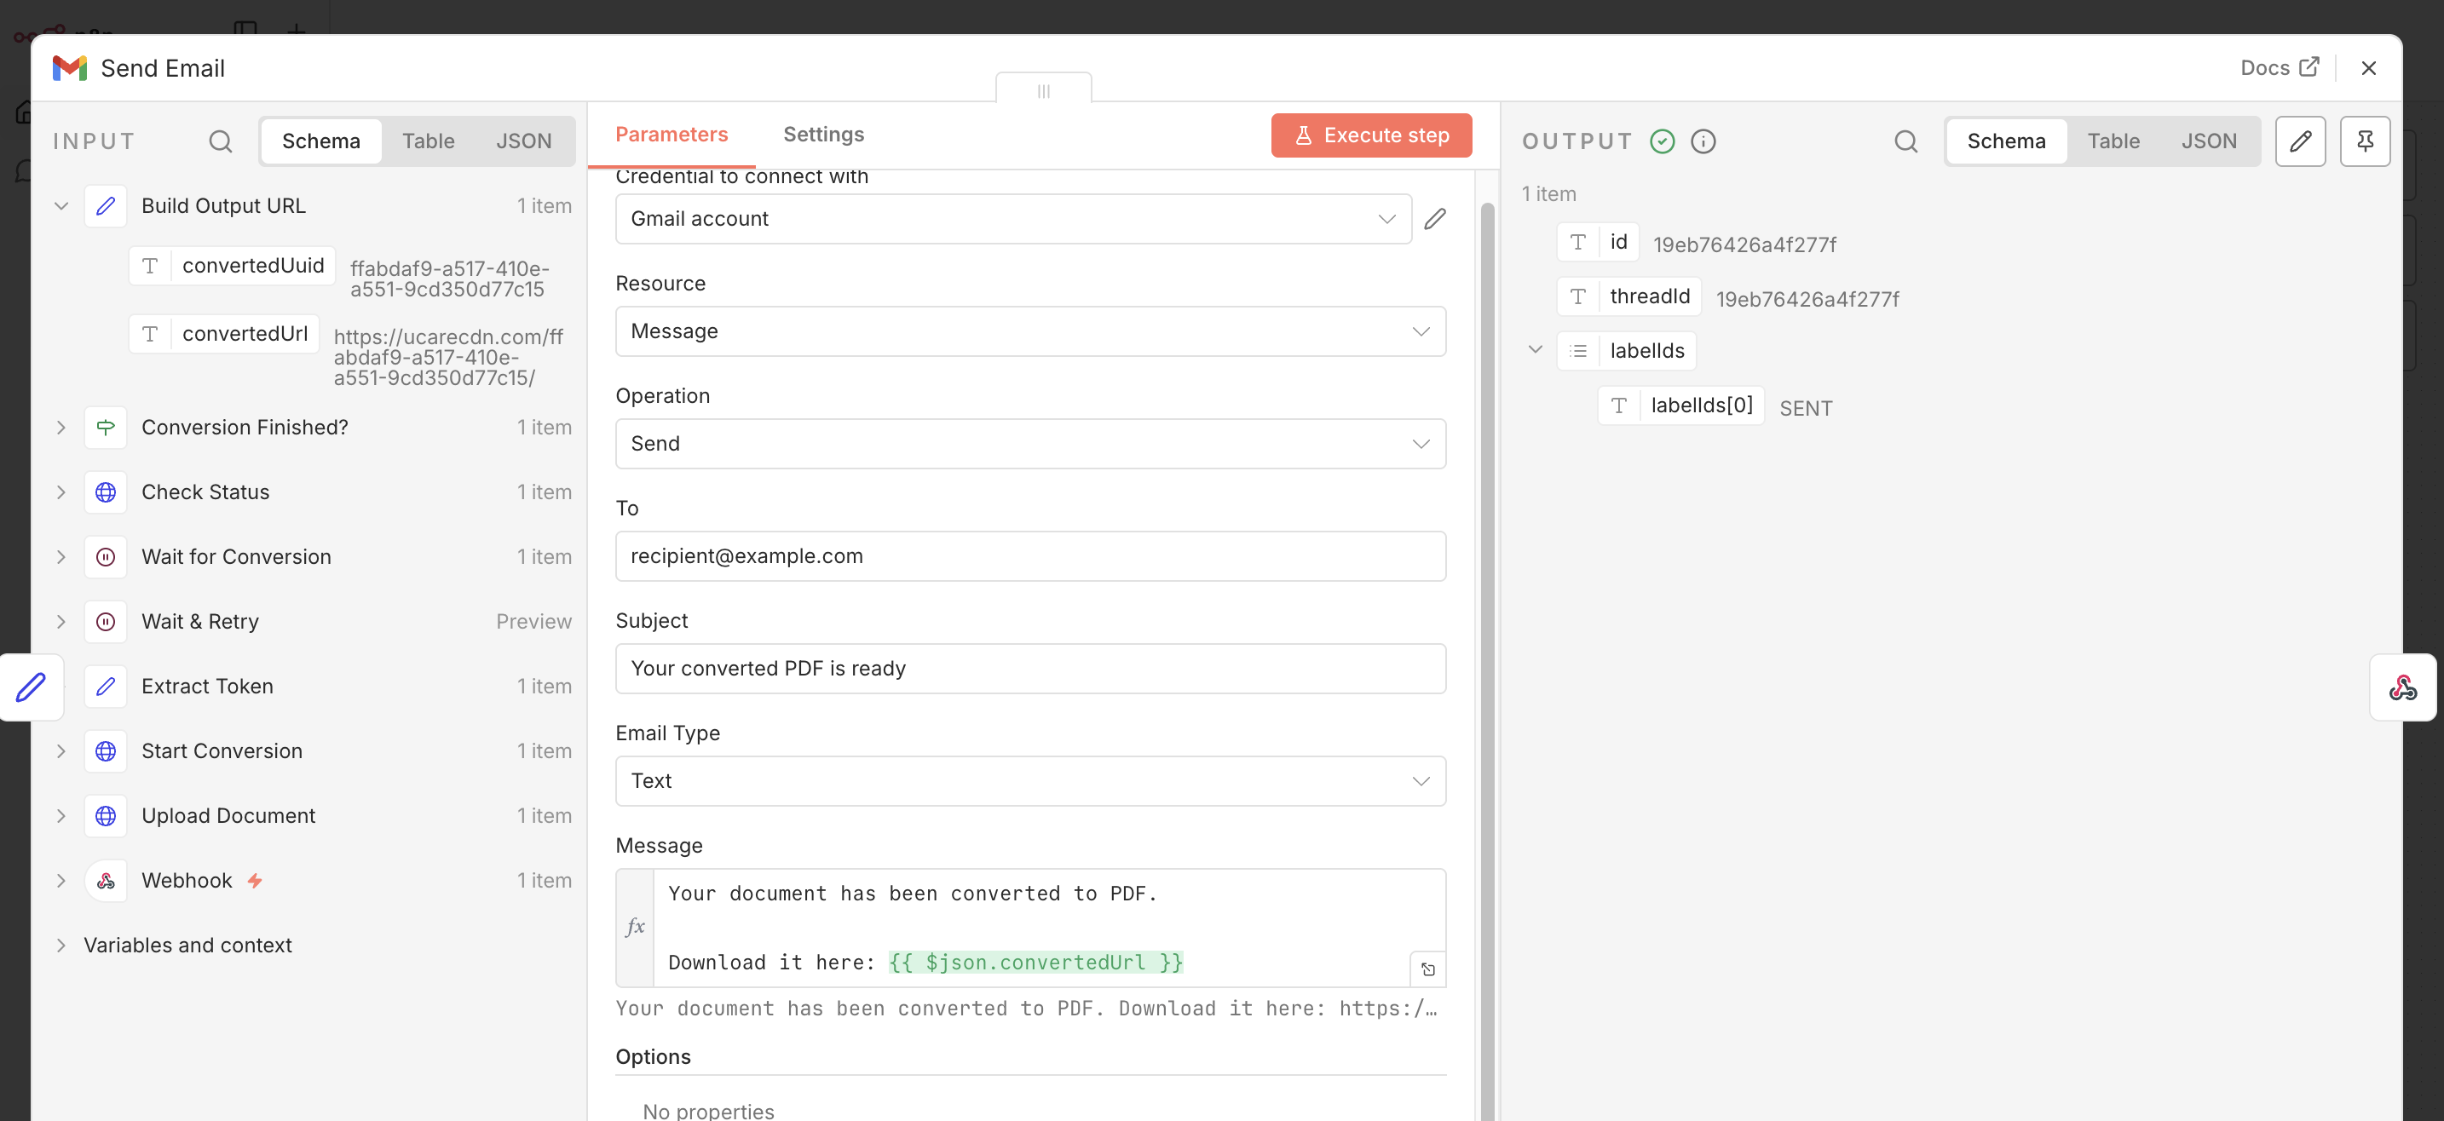Image resolution: width=2444 pixels, height=1121 pixels.
Task: Click the $json.convertedUrl expression token
Action: [1035, 963]
